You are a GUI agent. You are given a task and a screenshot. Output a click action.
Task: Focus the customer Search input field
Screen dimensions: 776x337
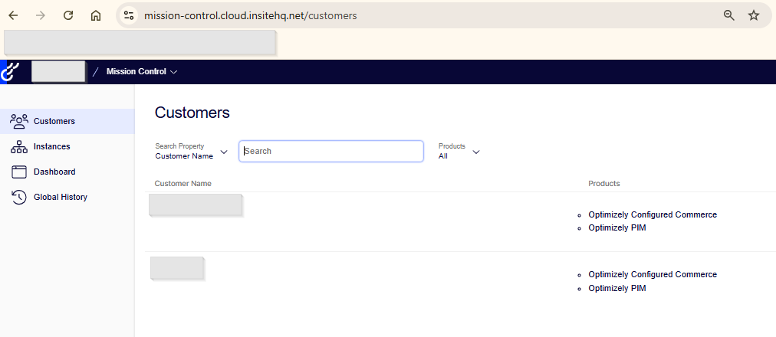[331, 152]
